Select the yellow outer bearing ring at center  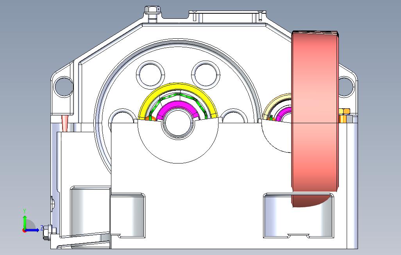coord(178,87)
